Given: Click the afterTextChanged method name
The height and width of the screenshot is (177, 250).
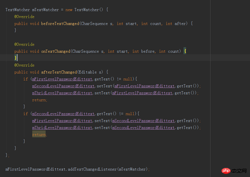Looking at the screenshot, I should tap(59, 72).
